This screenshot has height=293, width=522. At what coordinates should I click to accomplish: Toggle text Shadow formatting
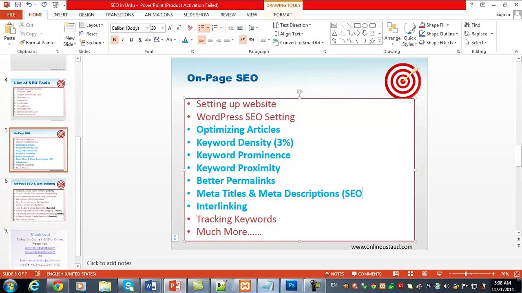[x=139, y=39]
